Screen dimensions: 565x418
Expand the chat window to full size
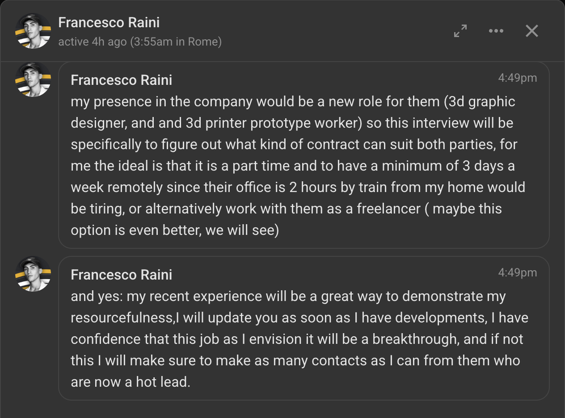460,31
